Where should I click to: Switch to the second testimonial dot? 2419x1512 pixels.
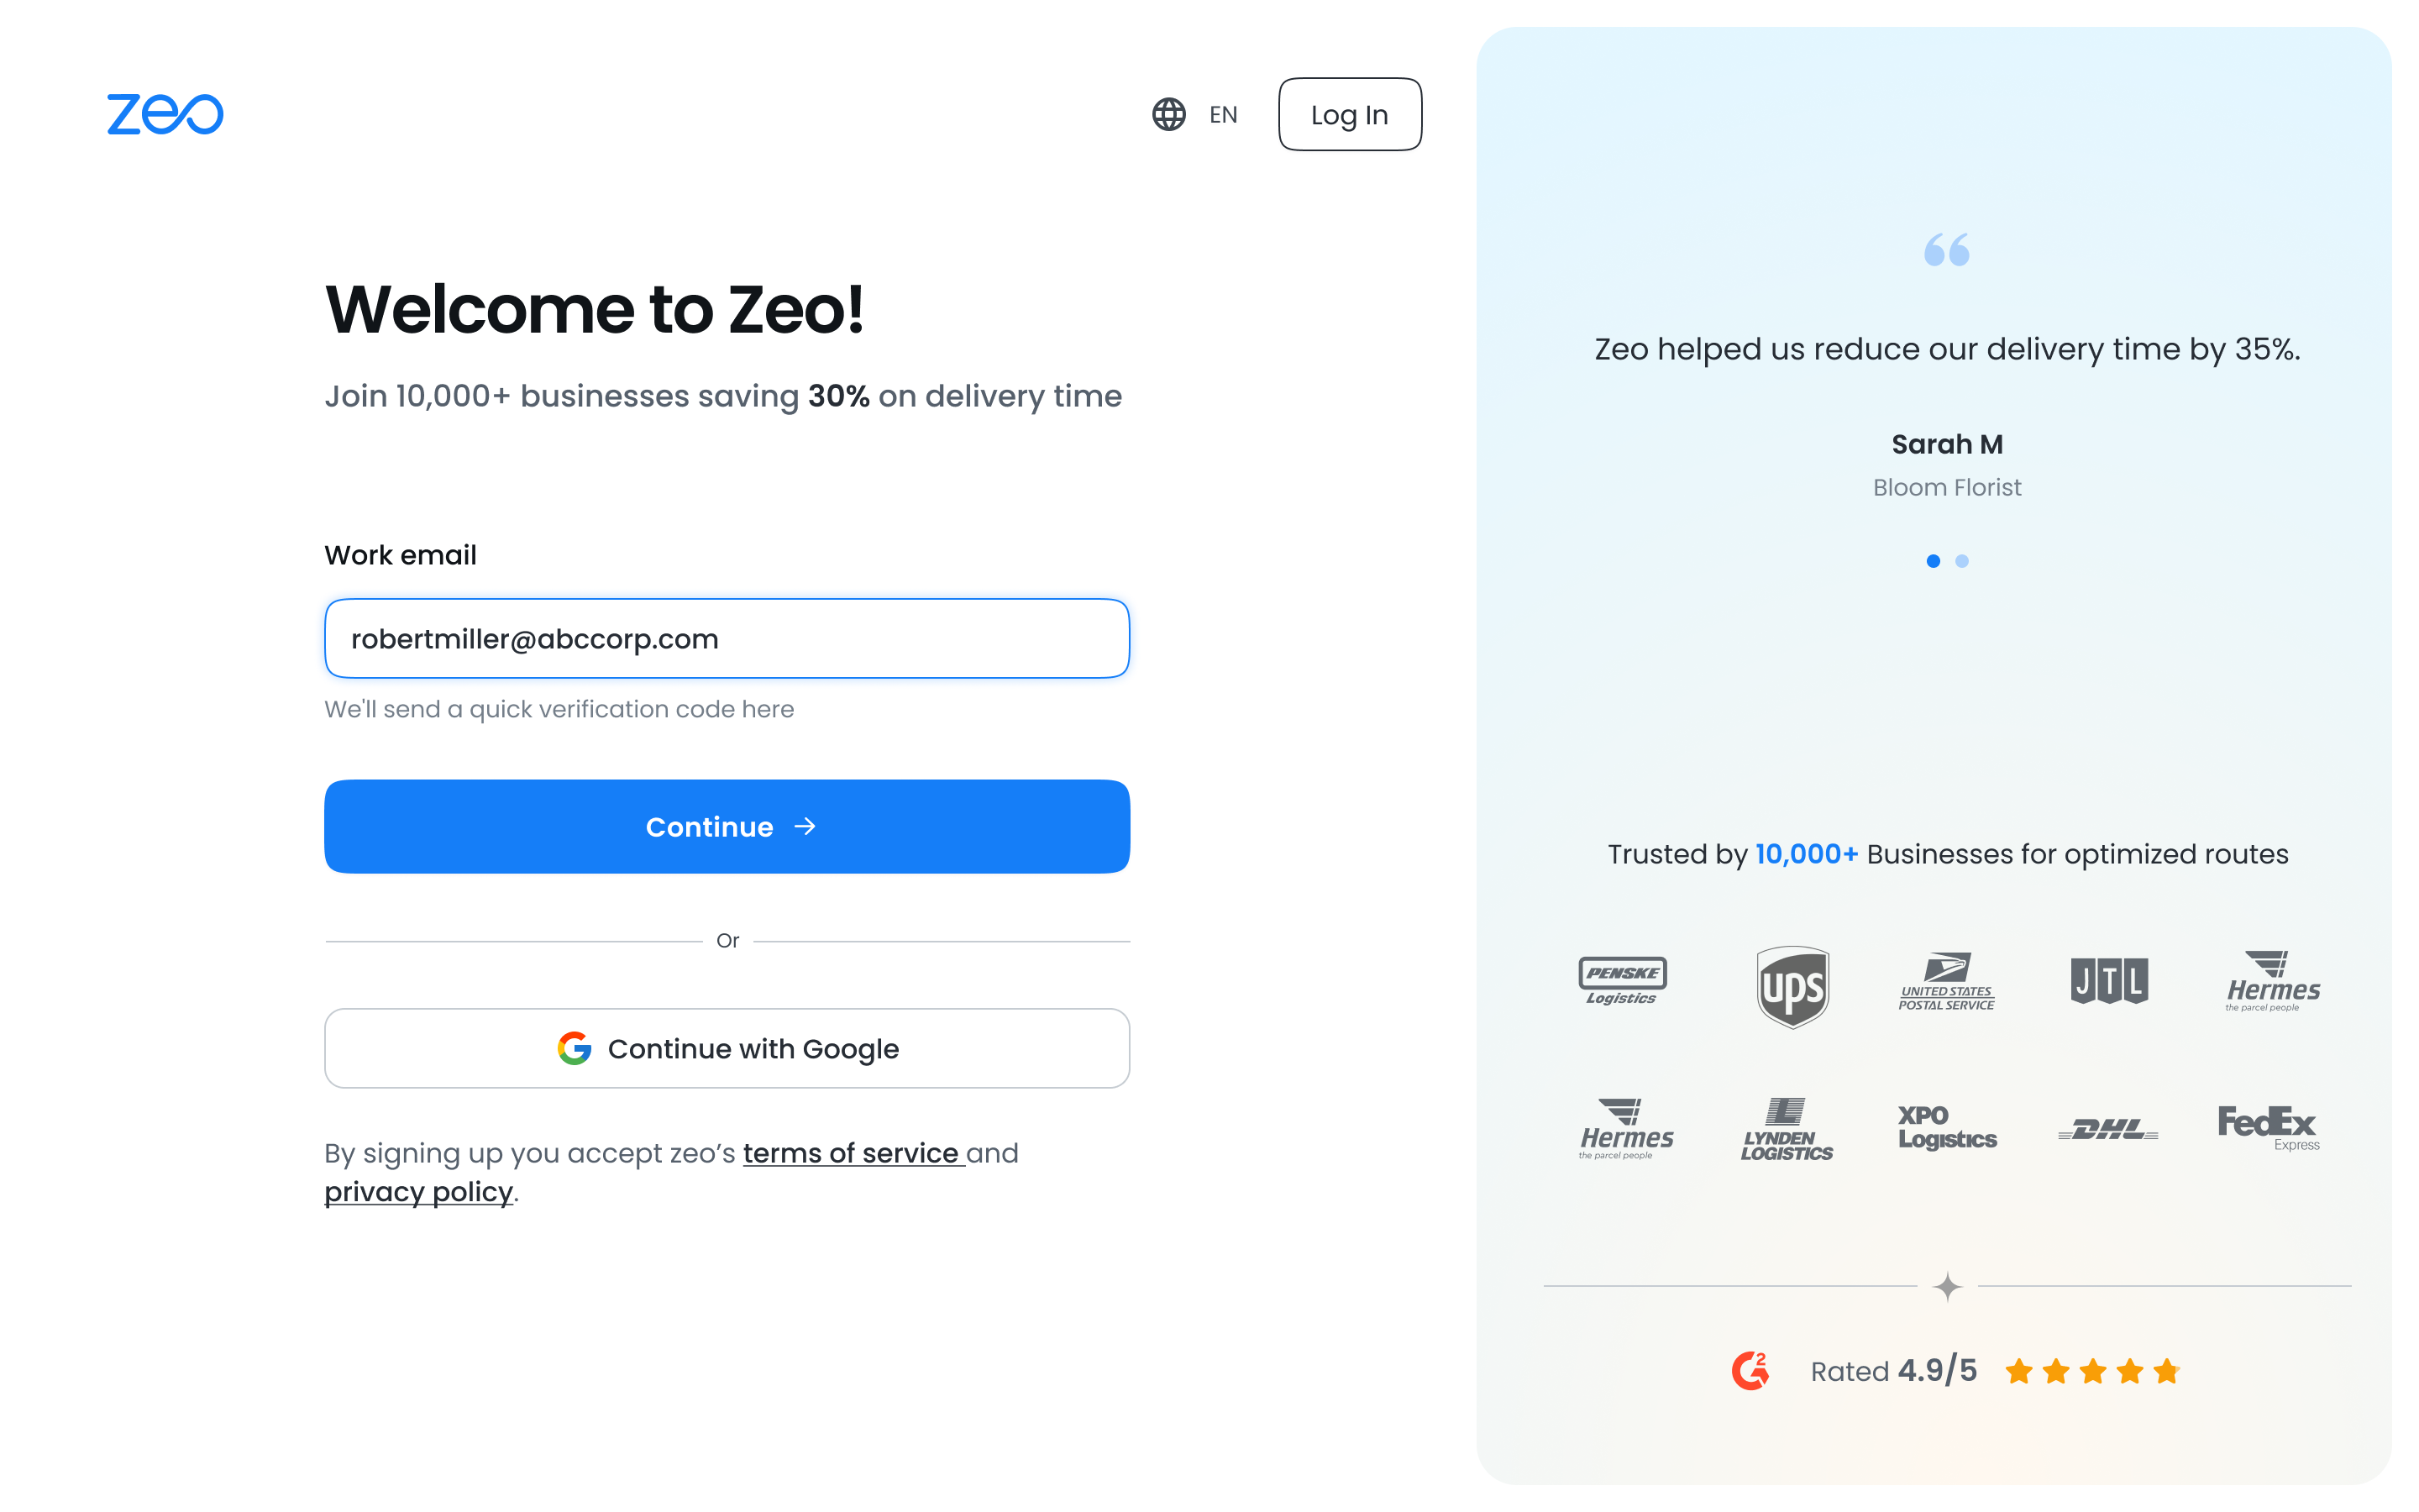(1962, 561)
